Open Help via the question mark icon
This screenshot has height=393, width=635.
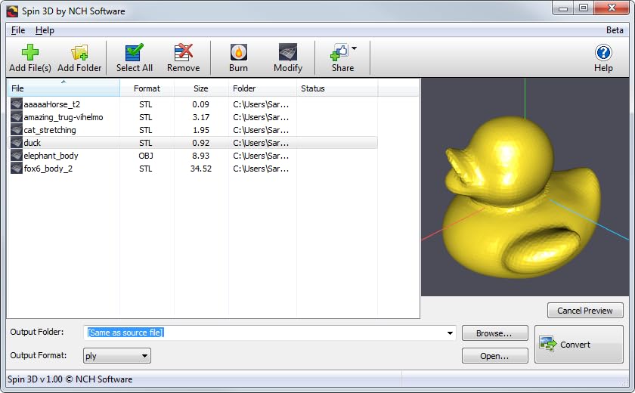(x=603, y=52)
